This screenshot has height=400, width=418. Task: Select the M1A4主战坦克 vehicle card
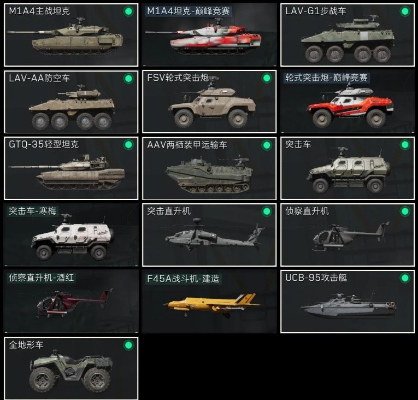[x=71, y=35]
